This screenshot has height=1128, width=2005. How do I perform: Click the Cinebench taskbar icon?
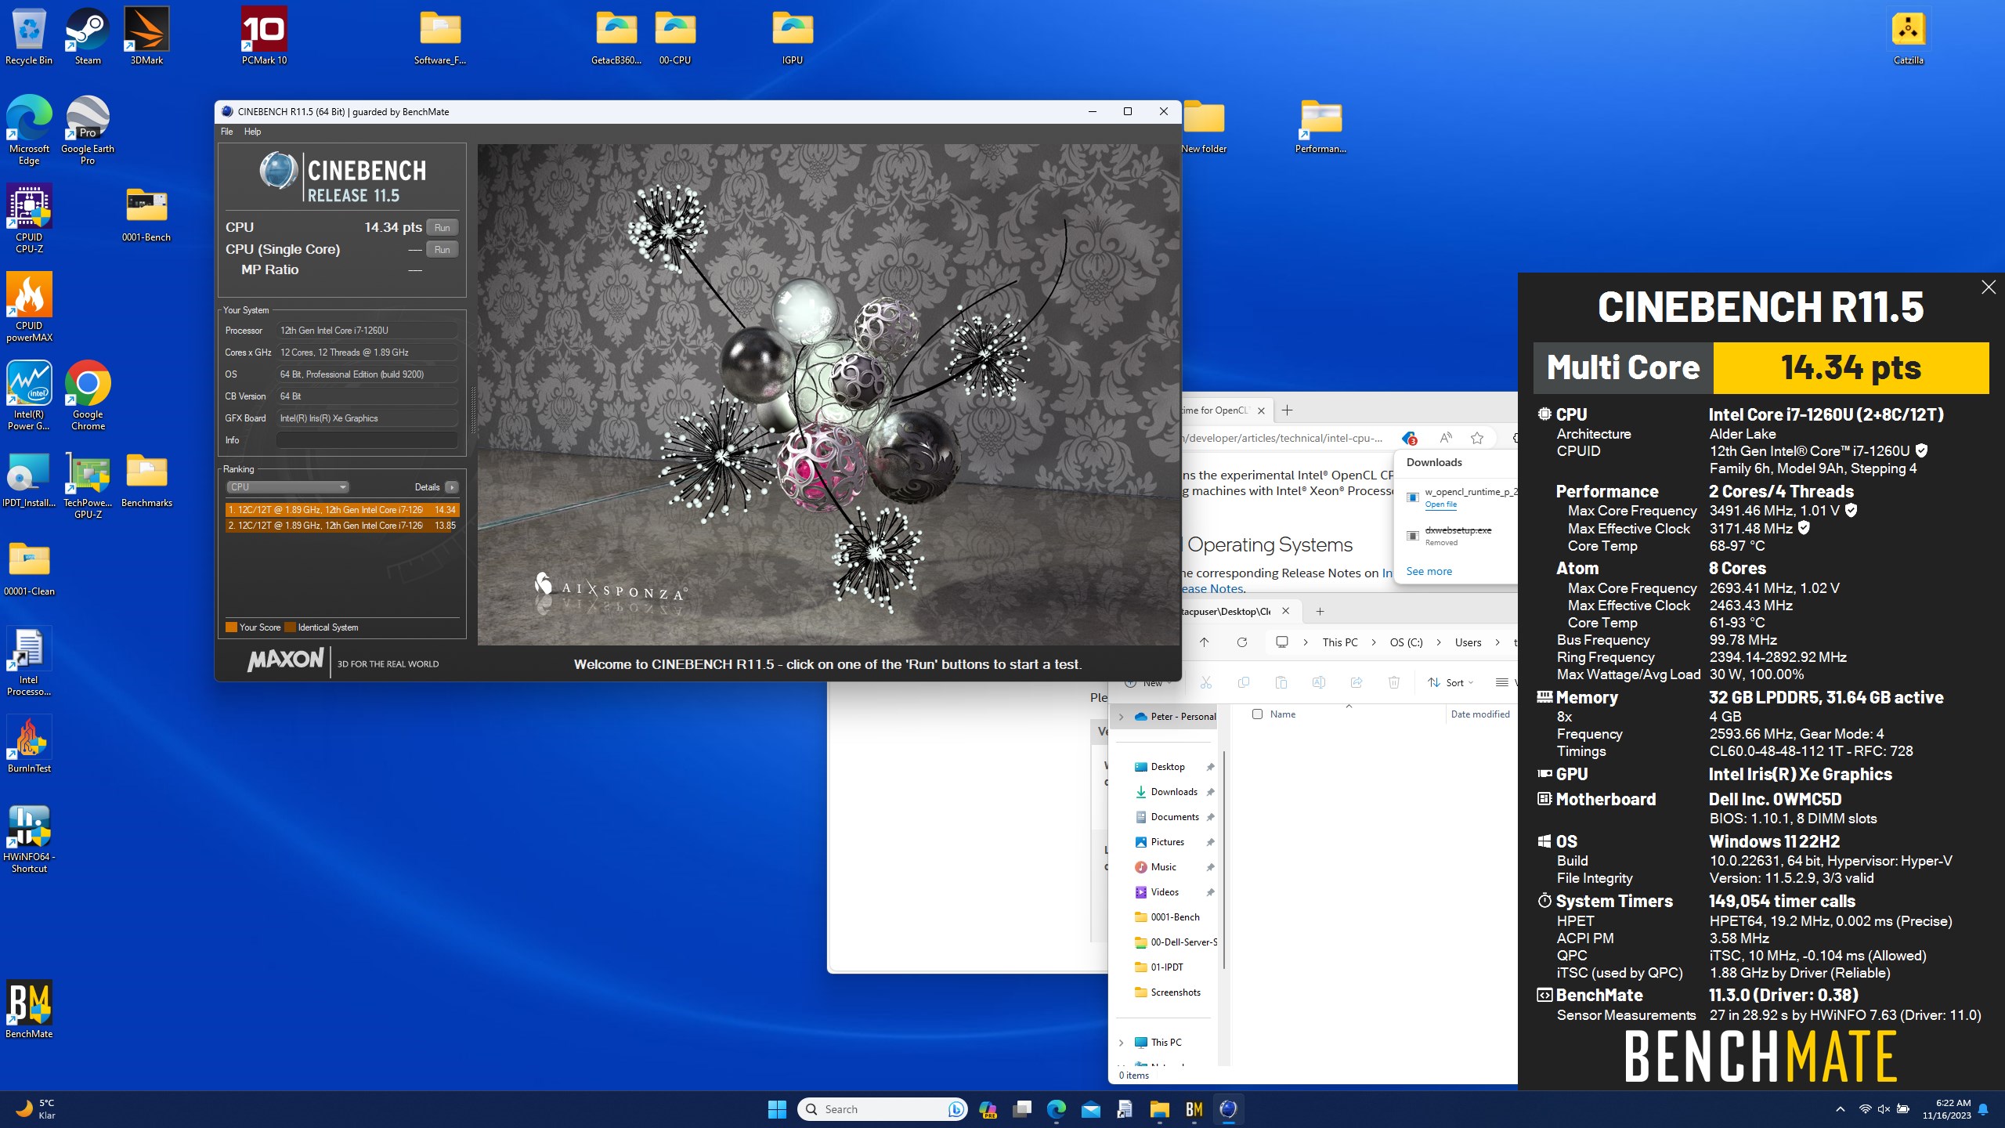click(x=1228, y=1109)
